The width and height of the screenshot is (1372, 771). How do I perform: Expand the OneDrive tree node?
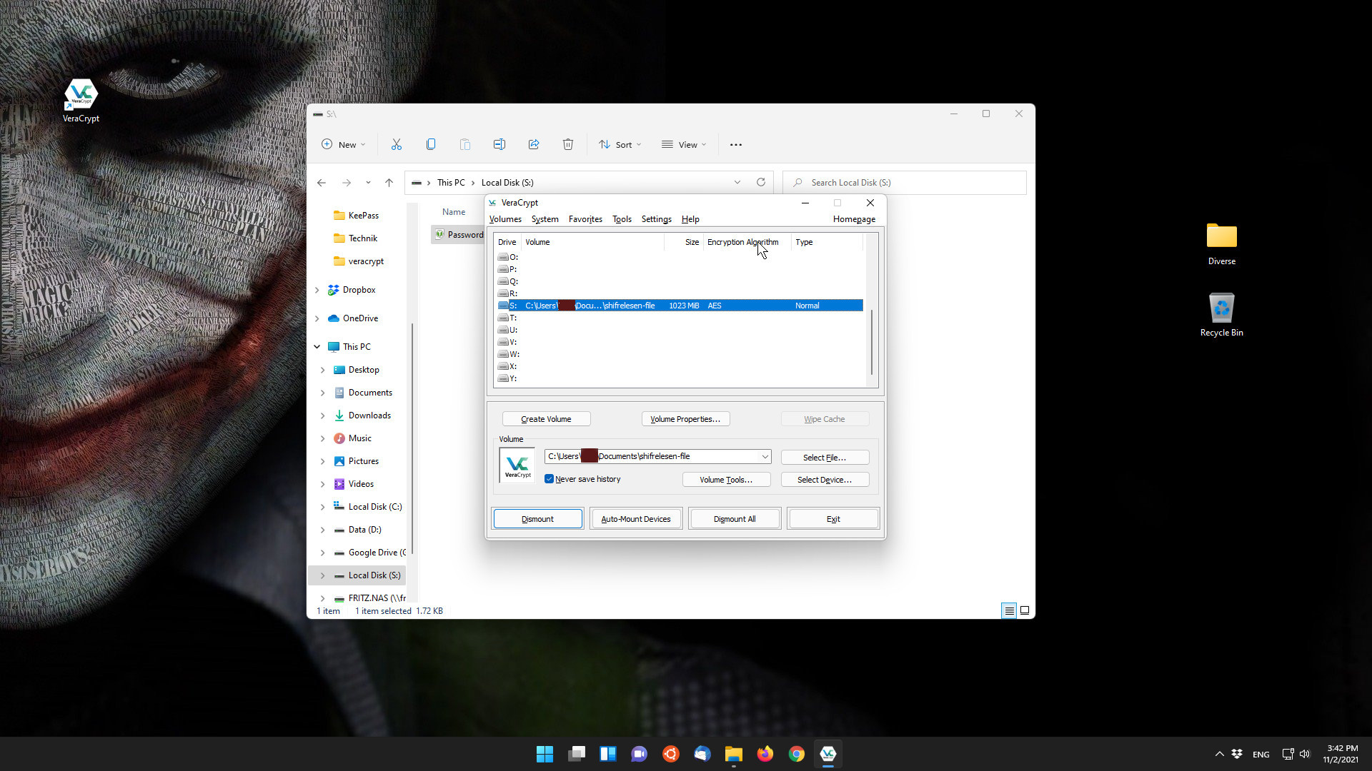tap(317, 318)
